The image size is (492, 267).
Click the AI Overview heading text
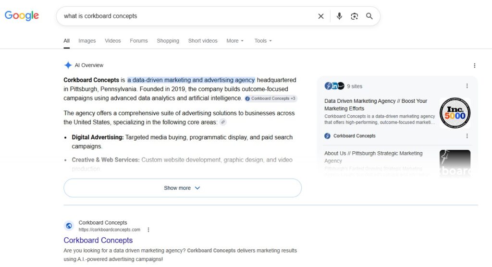coord(89,65)
